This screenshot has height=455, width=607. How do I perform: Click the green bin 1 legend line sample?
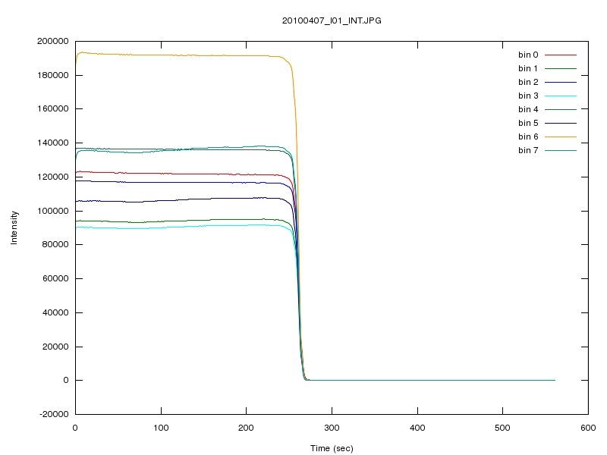point(561,68)
